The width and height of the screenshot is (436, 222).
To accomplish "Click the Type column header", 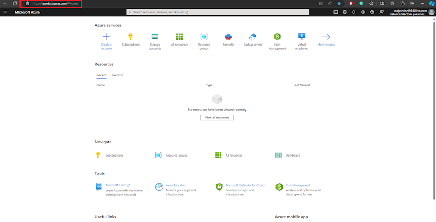I will point(209,85).
